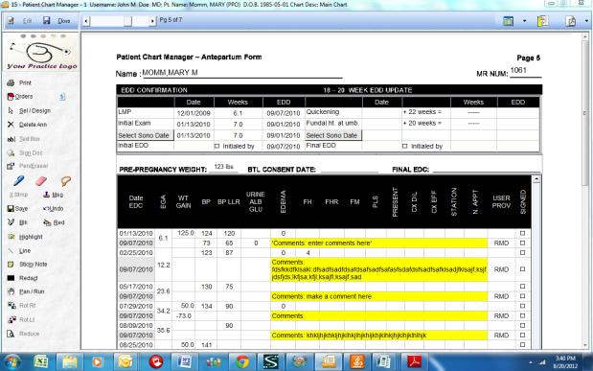The height and width of the screenshot is (371, 593).
Task: Tick the Signed checkbox for the 01/13/2010 row
Action: pos(523,233)
